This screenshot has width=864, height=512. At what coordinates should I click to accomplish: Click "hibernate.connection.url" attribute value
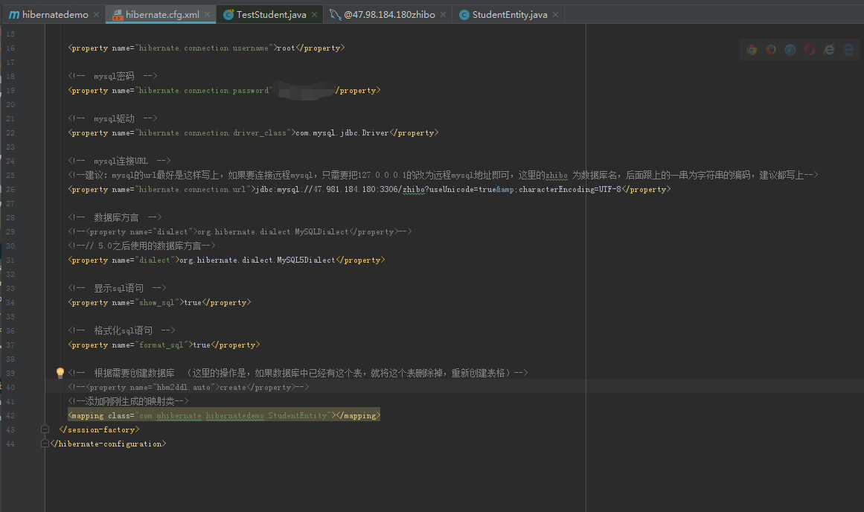point(192,190)
